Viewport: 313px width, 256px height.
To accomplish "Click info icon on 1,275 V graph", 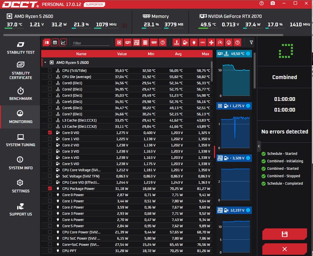I will 248,106.
